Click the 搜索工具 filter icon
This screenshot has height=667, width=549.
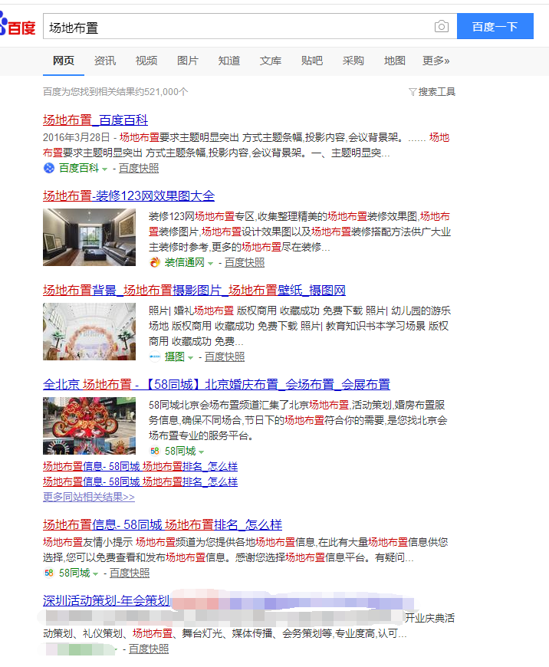click(412, 92)
